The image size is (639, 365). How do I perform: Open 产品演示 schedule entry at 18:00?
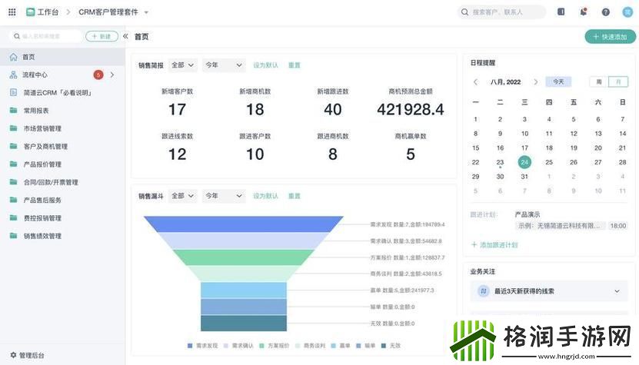(x=571, y=221)
